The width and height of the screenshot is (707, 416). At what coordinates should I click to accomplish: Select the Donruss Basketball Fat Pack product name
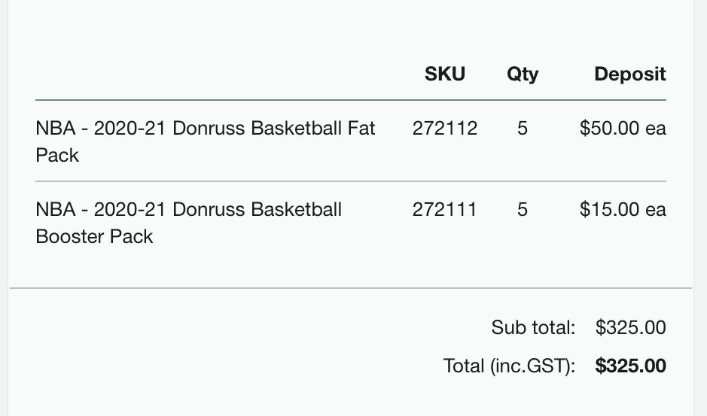pos(205,141)
